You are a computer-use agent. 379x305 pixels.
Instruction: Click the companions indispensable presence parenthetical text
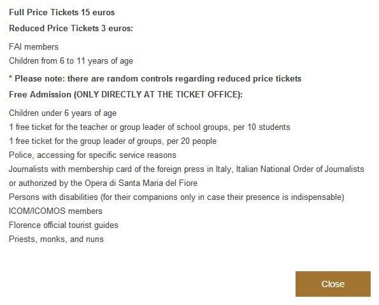click(222, 197)
